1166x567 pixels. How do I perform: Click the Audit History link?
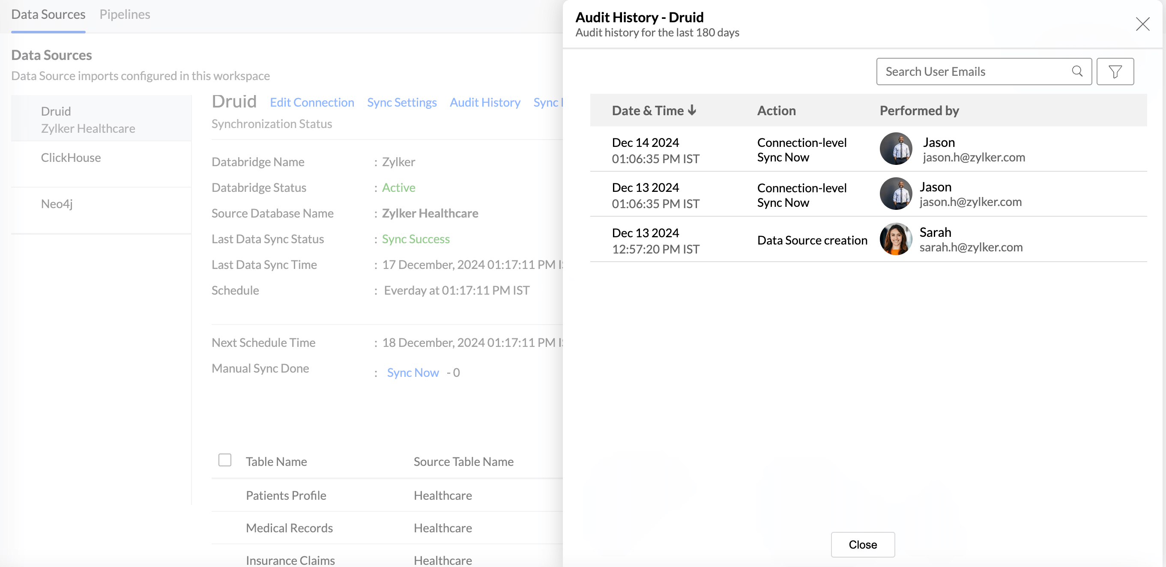[x=485, y=102]
